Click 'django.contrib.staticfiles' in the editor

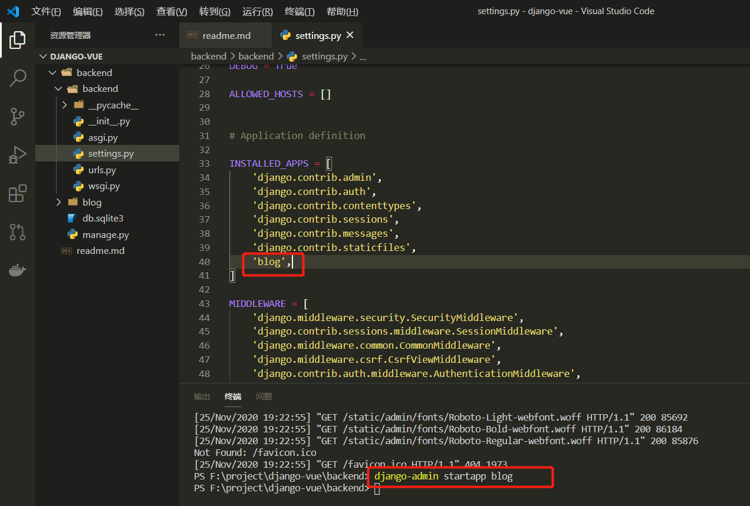pyautogui.click(x=334, y=247)
